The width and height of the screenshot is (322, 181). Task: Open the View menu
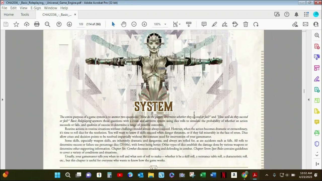23,8
